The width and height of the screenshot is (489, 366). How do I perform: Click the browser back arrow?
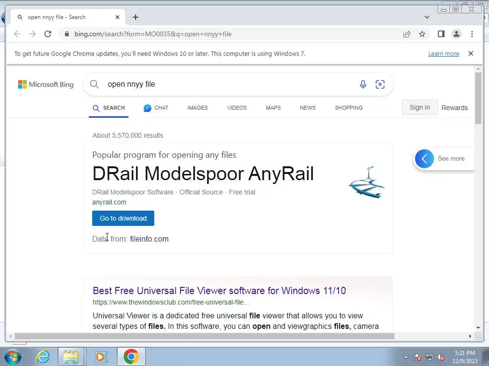pos(17,34)
